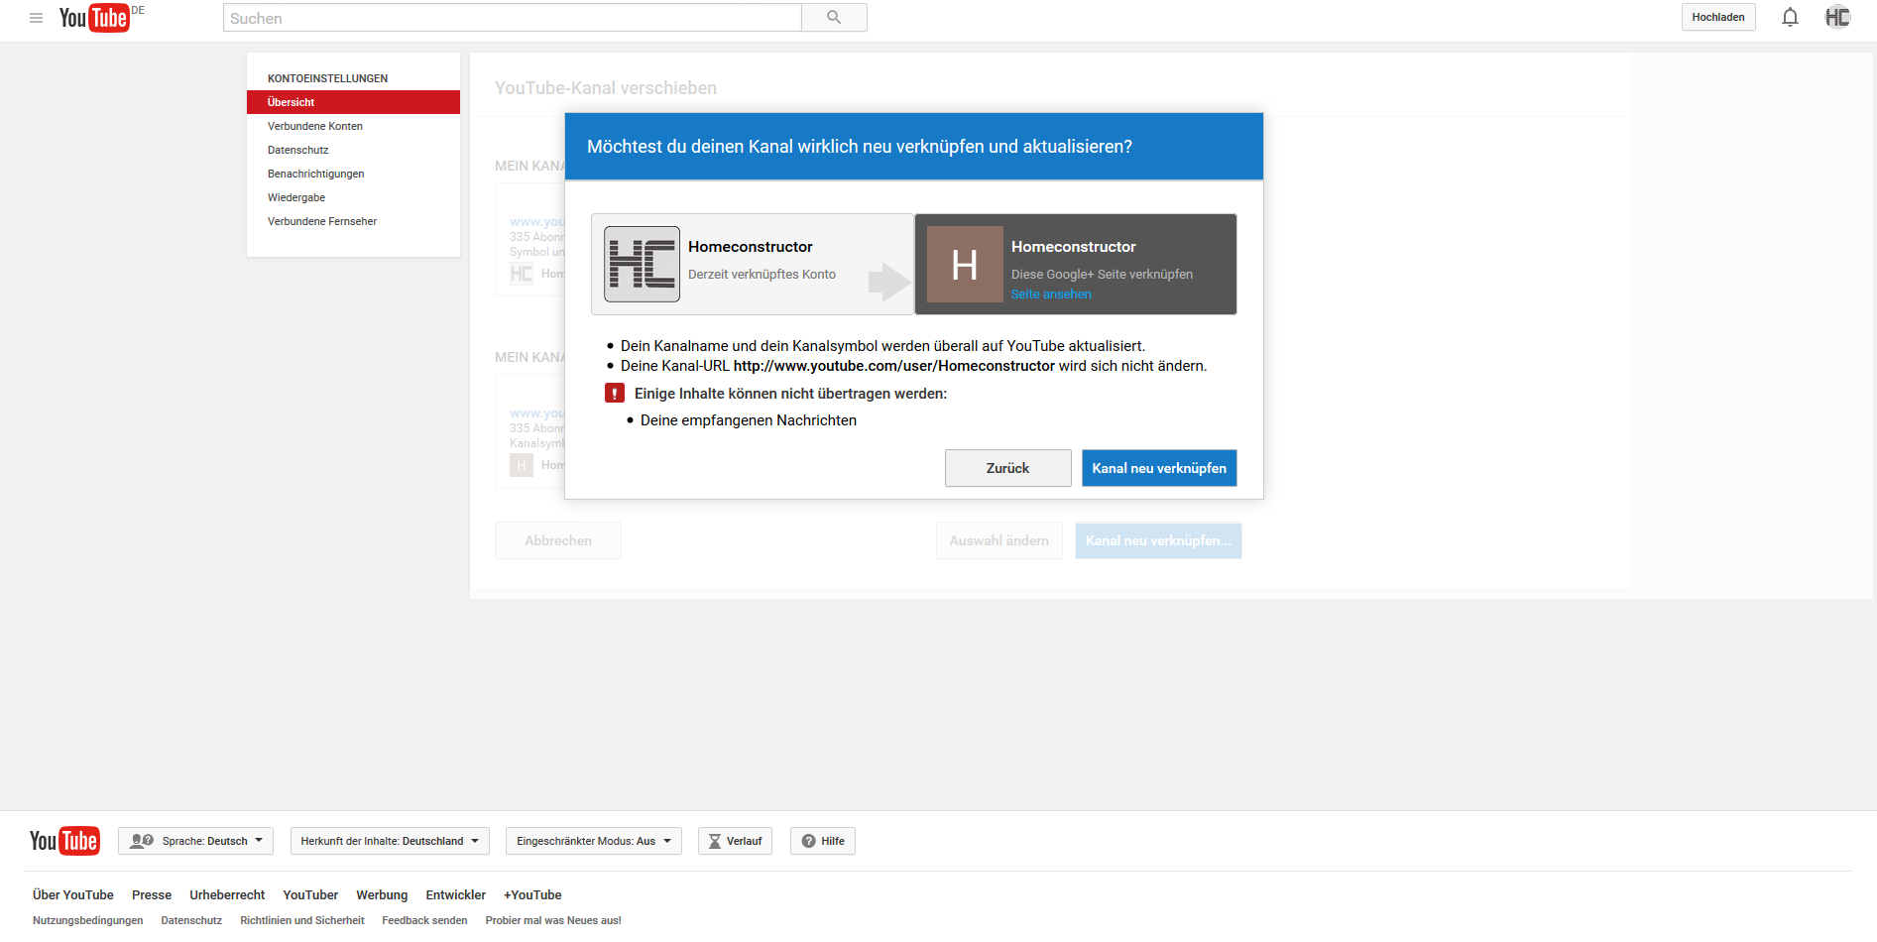Click into the Suchen search field
The width and height of the screenshot is (1877, 942).
(512, 18)
